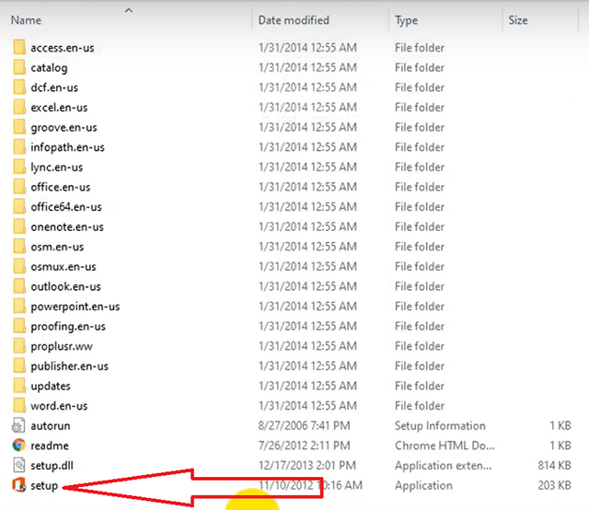
Task: Click the readme Chrome HTML icon
Action: click(19, 446)
